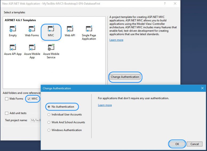Select the No Authentication radio button

point(49,107)
